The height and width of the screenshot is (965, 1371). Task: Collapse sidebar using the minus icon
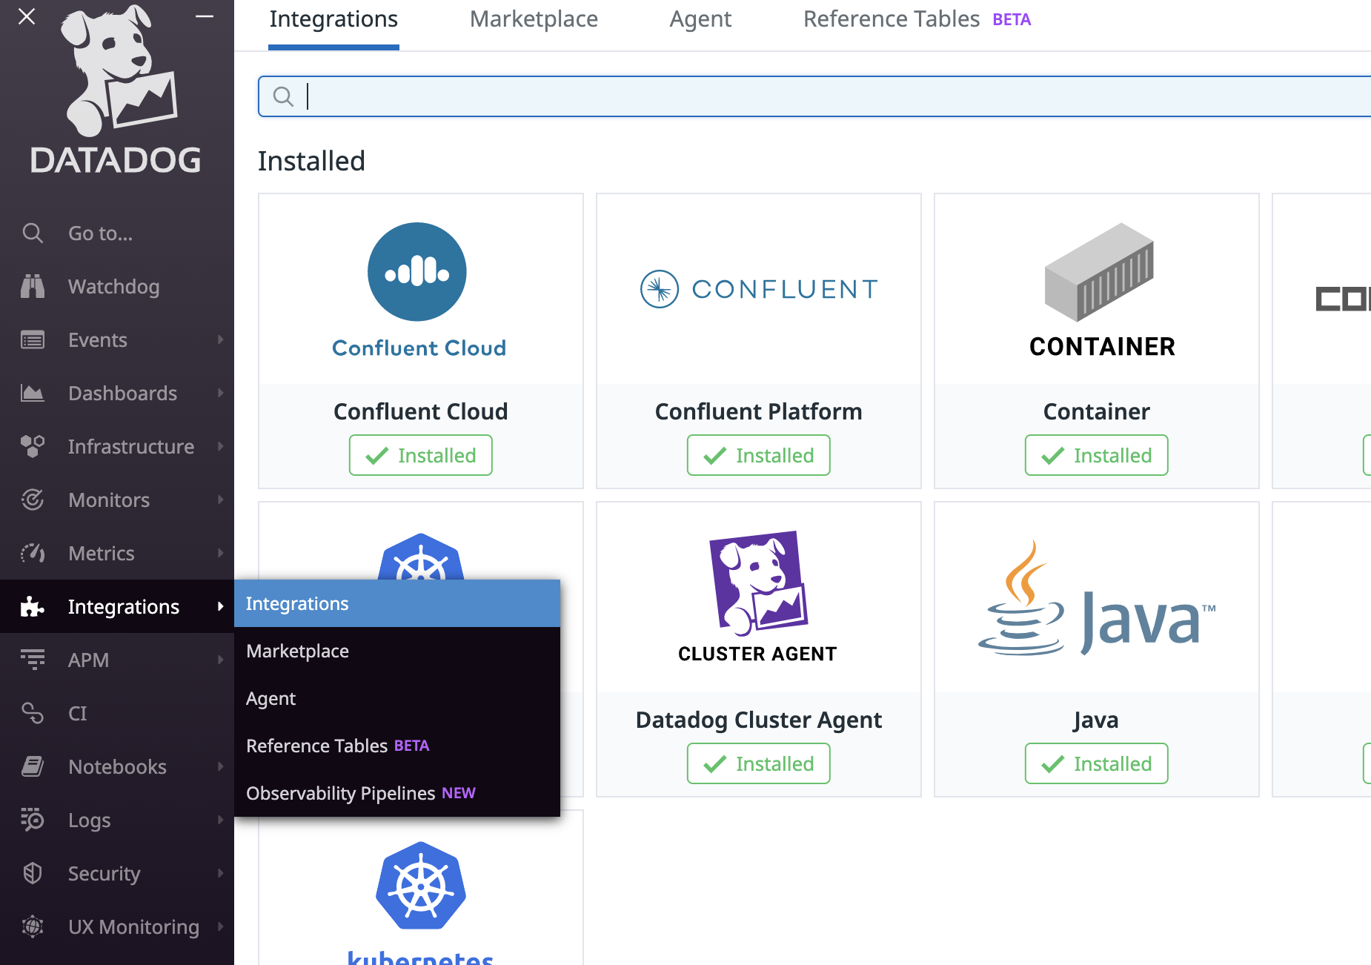205,16
